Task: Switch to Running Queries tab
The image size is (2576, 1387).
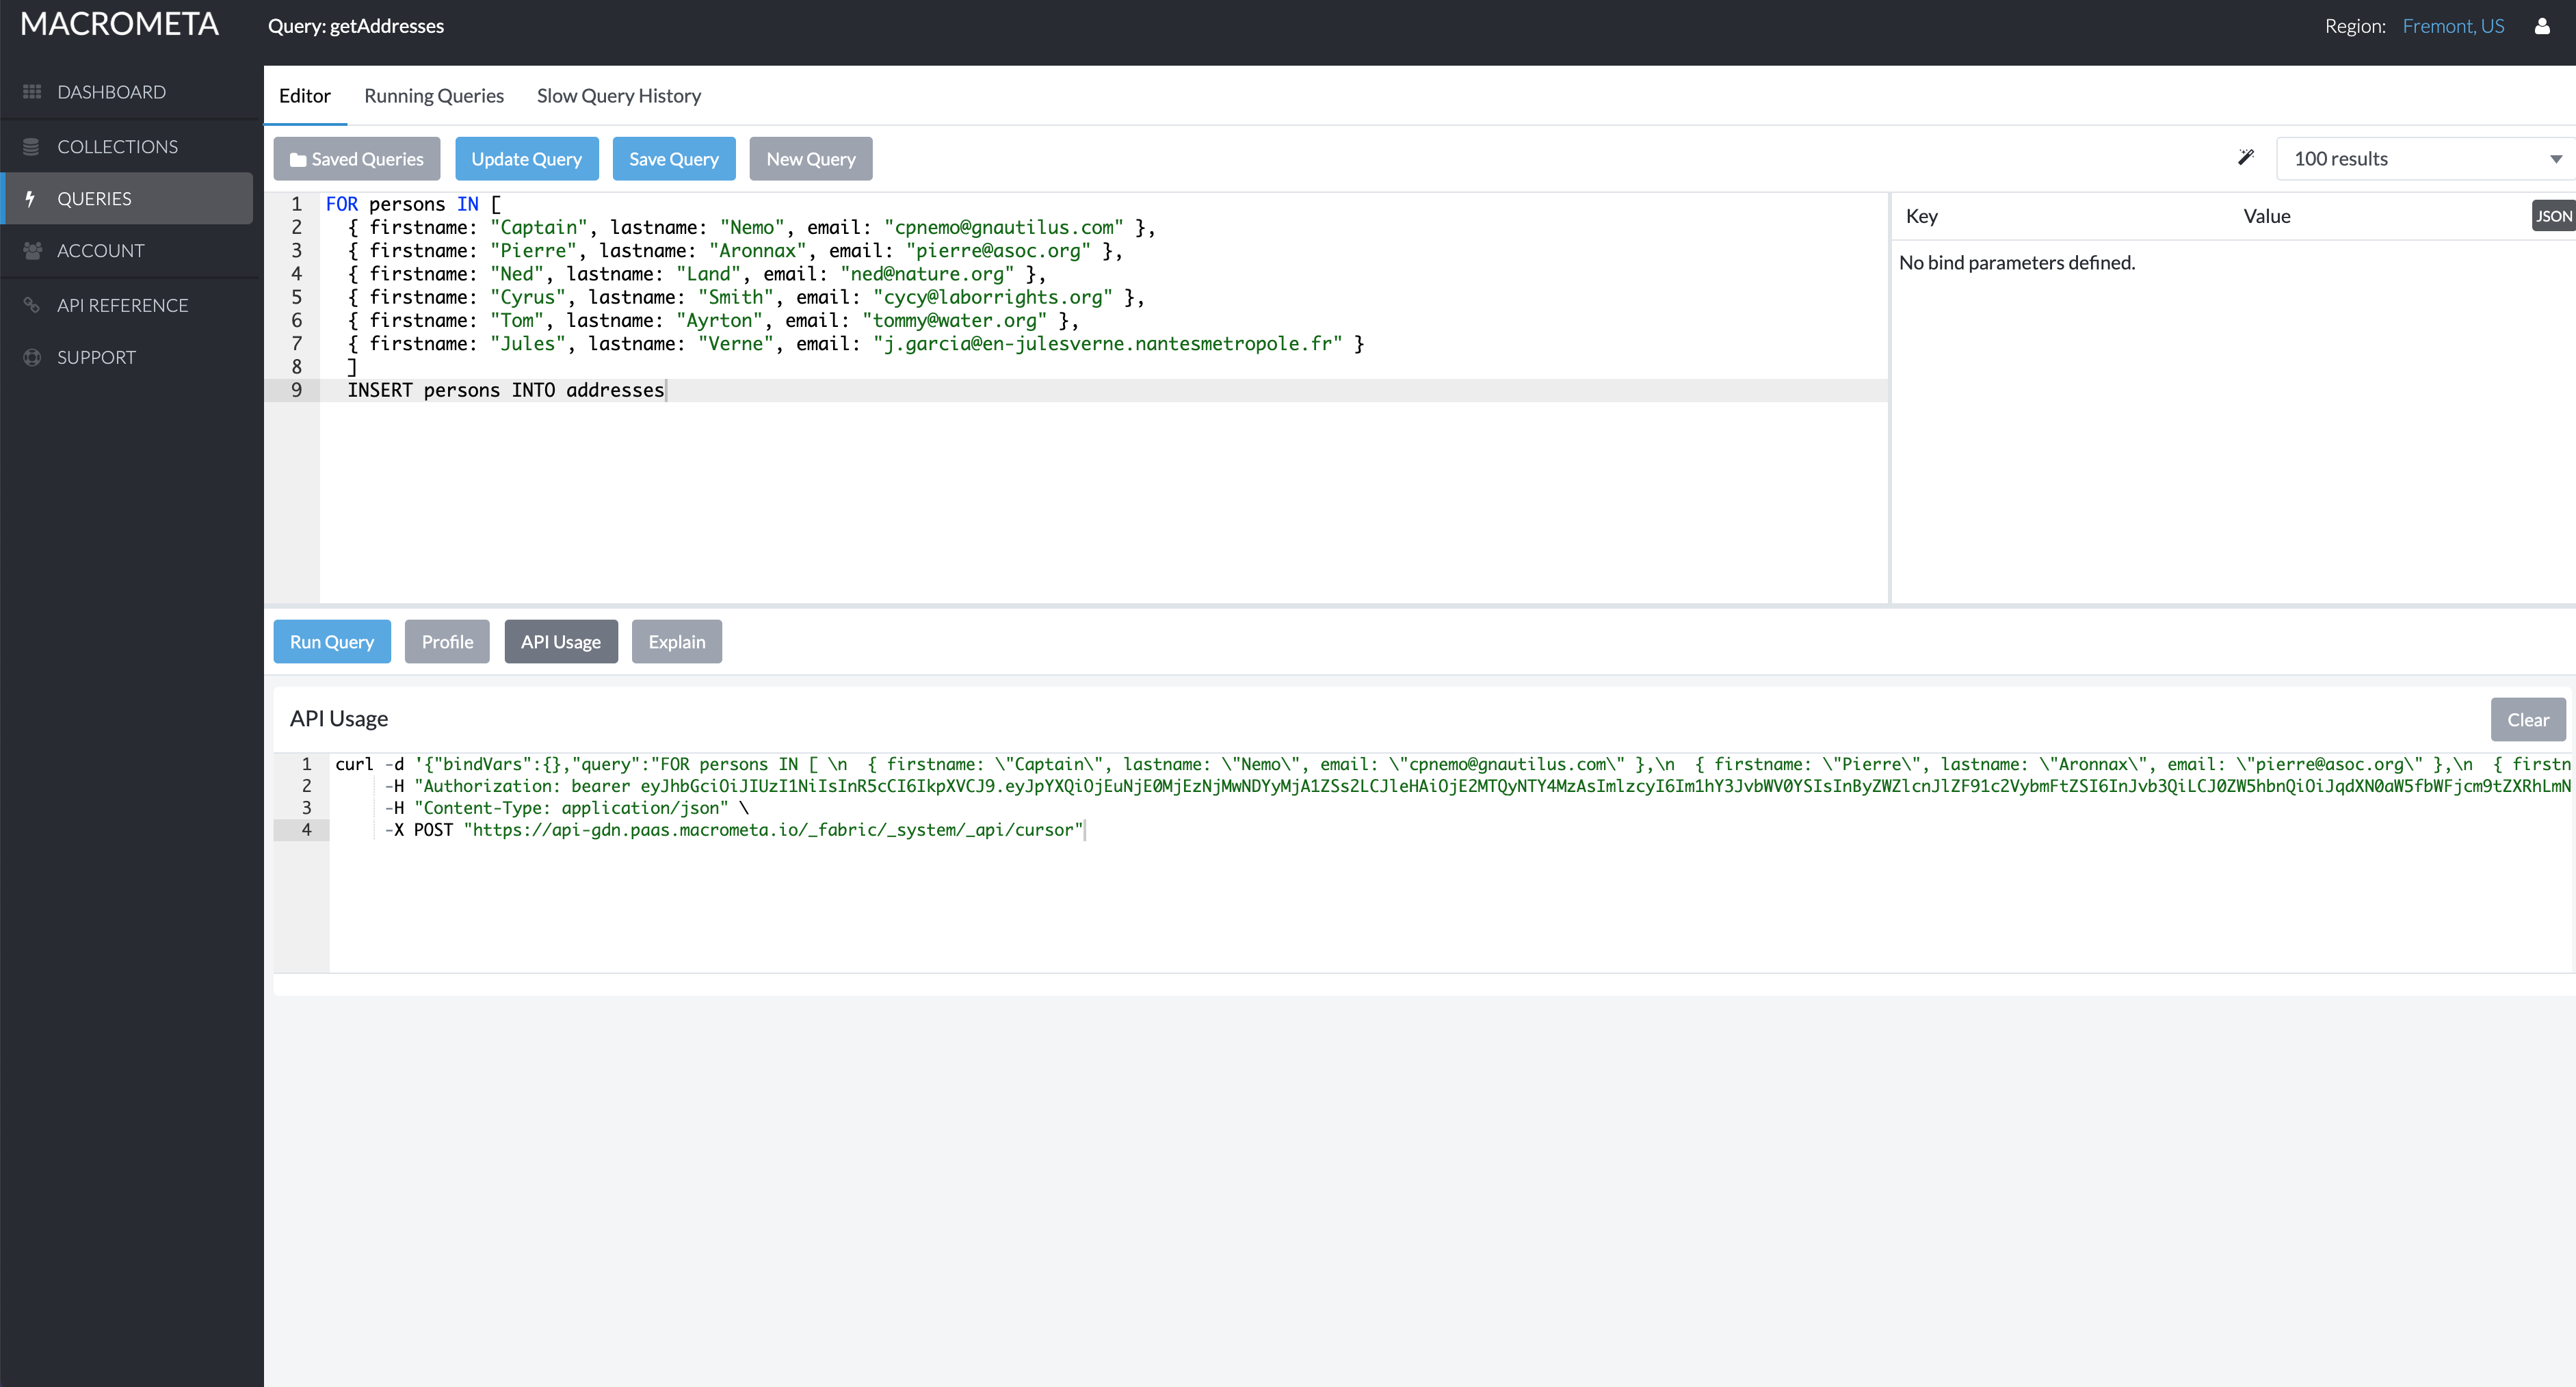Action: tap(433, 96)
